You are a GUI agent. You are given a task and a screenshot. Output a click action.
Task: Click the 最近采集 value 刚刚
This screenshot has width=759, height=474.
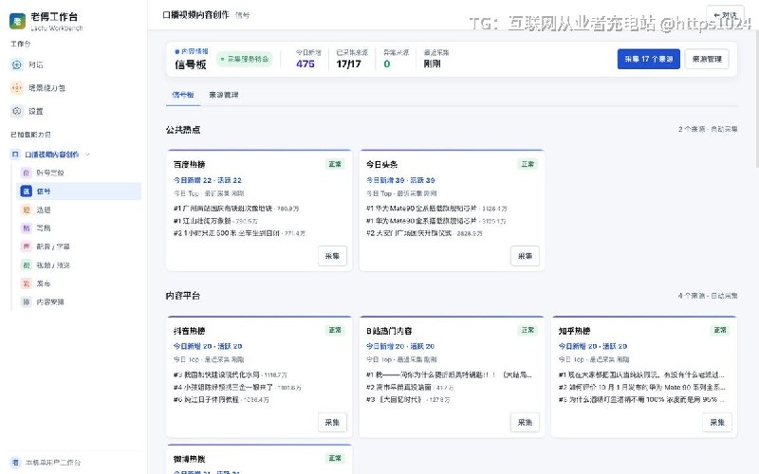[x=432, y=64]
